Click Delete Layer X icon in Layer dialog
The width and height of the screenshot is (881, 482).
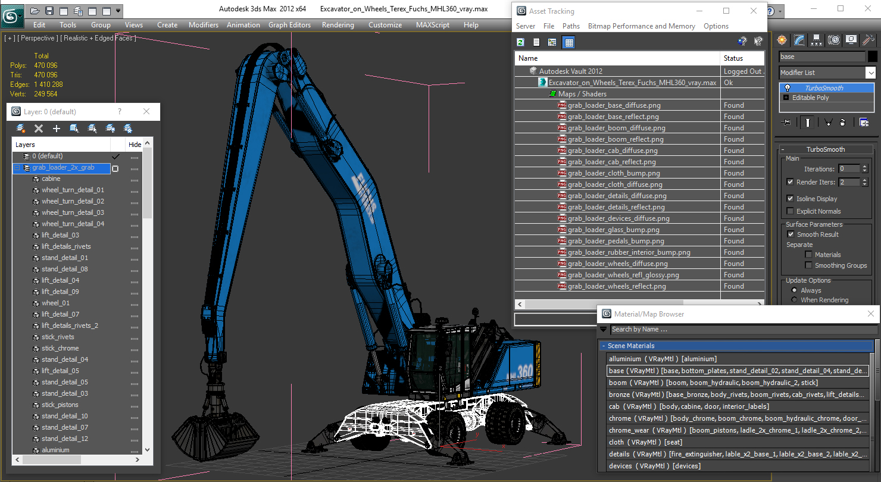click(39, 128)
